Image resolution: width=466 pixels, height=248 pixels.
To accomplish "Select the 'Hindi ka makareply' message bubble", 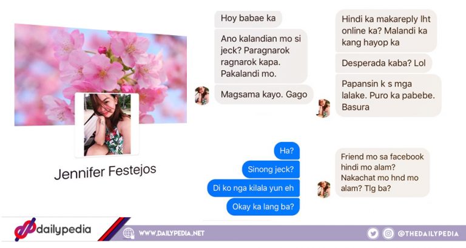I will pyautogui.click(x=386, y=30).
